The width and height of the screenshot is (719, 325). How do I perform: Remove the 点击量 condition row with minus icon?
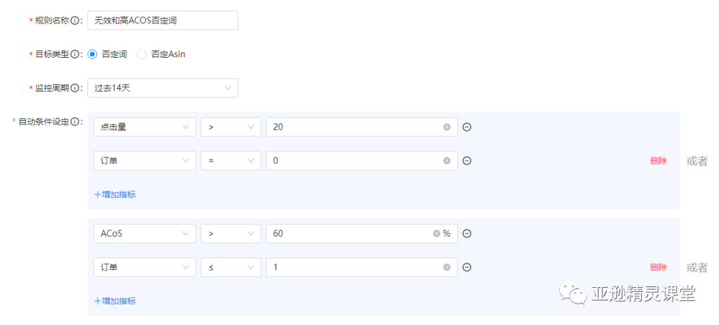467,127
